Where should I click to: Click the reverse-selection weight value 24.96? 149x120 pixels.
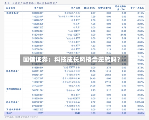pos(123,35)
